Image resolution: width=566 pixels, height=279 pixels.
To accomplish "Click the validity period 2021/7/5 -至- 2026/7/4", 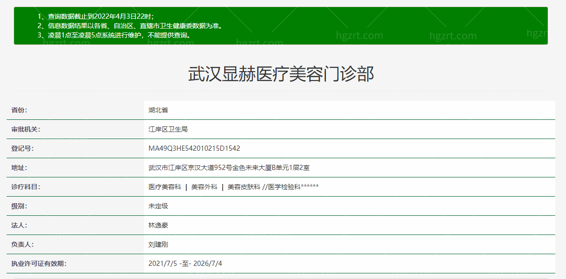I will [185, 264].
